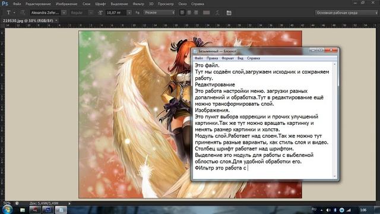Click the Bluetooth tray icon
The width and height of the screenshot is (380, 214).
[x=335, y=210]
